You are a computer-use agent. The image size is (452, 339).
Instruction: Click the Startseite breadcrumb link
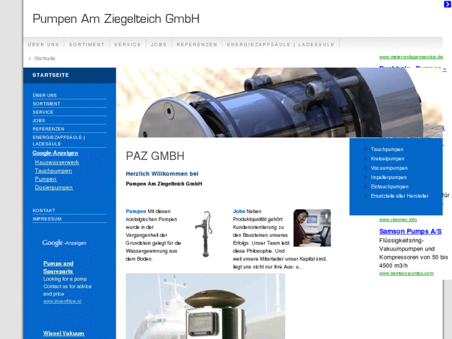(x=45, y=58)
